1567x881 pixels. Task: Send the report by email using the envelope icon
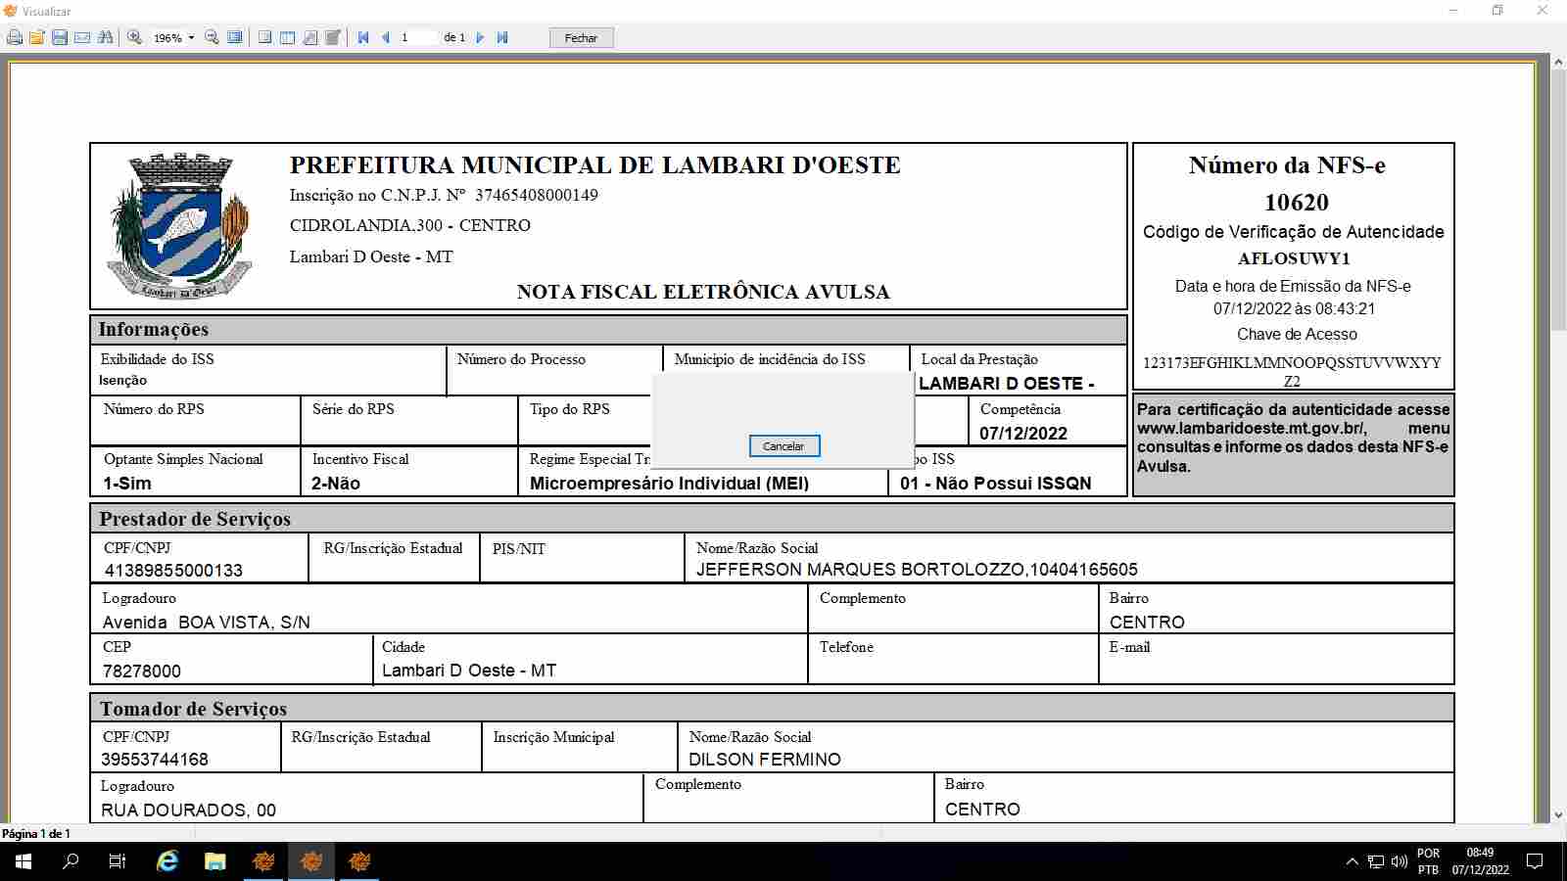[x=82, y=38]
